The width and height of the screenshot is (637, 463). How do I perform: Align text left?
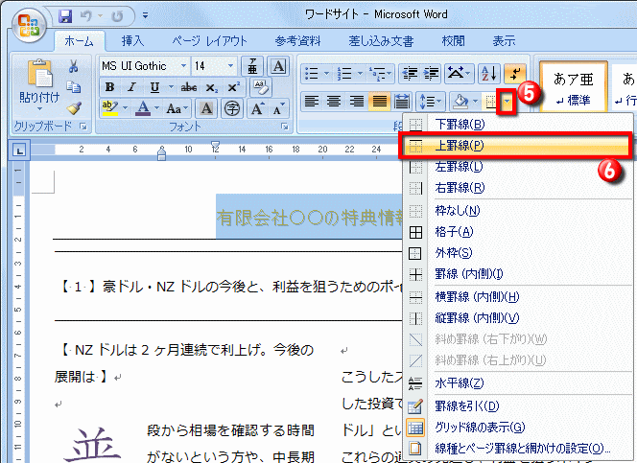(312, 102)
